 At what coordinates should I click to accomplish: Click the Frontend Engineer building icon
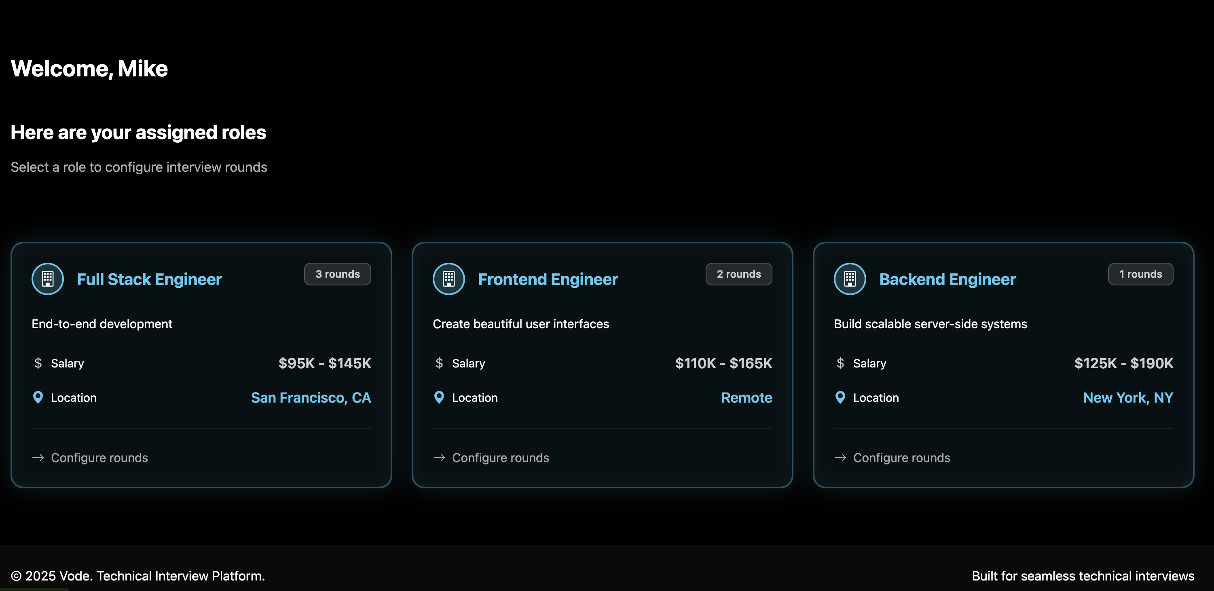coord(448,279)
